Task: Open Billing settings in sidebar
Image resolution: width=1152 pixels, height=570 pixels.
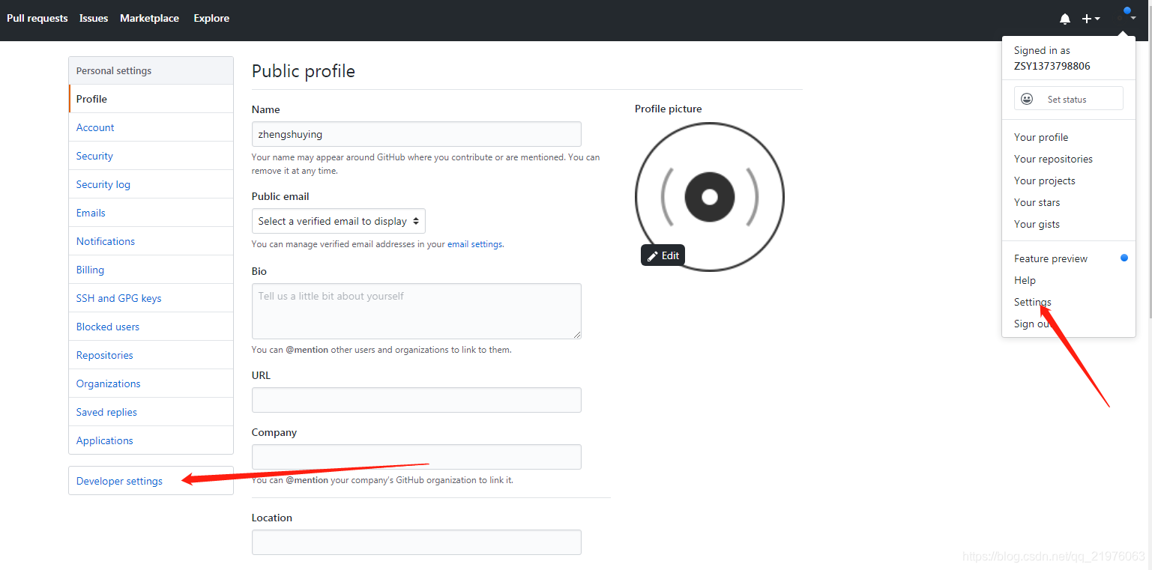Action: coord(151,270)
